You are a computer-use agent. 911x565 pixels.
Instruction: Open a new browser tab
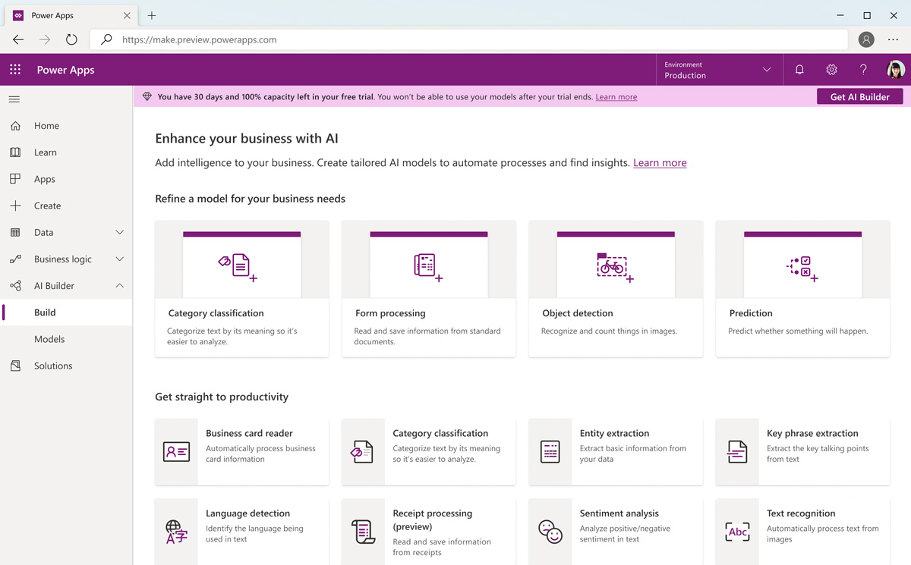coord(152,15)
